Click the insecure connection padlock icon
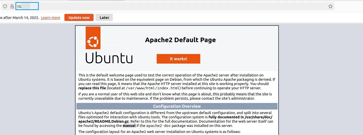 point(12,7)
